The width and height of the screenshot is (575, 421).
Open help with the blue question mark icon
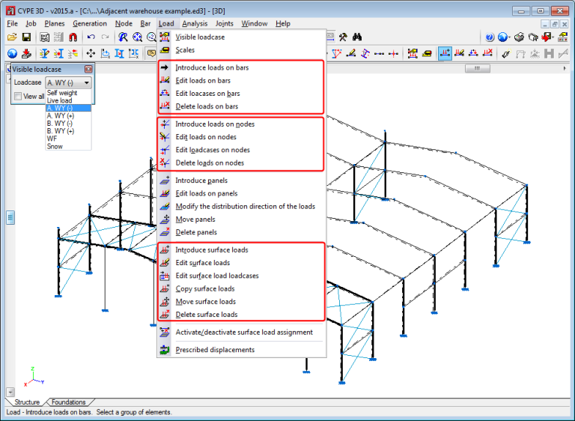pos(489,37)
